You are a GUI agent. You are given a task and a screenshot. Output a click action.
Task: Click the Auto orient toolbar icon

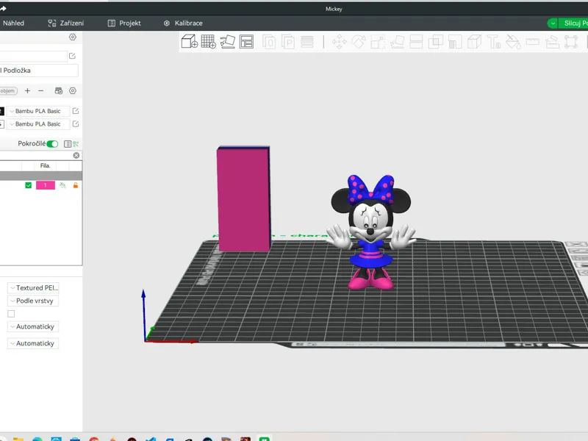pyautogui.click(x=228, y=42)
